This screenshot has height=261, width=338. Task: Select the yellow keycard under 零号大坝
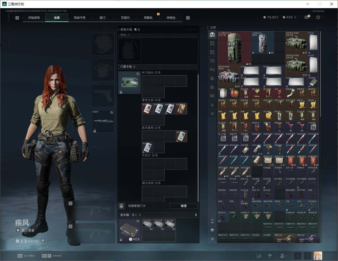click(x=181, y=108)
